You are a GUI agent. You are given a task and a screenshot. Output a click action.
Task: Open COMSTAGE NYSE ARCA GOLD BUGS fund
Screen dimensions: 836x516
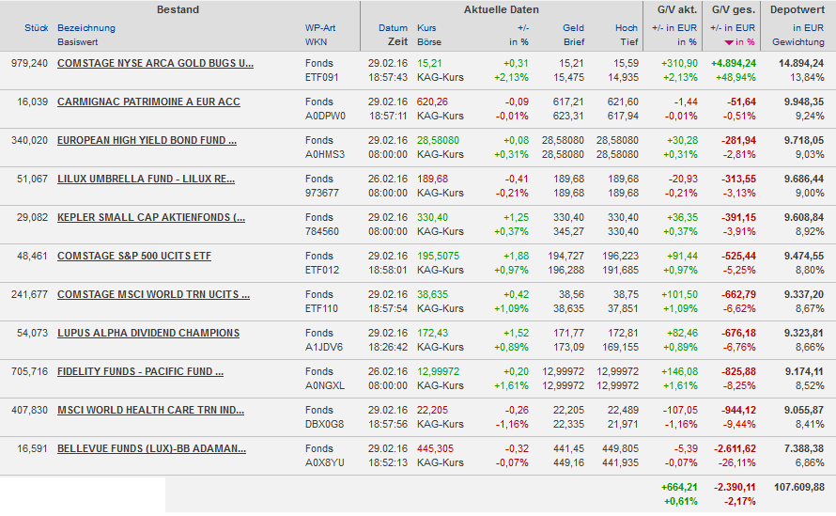click(155, 63)
